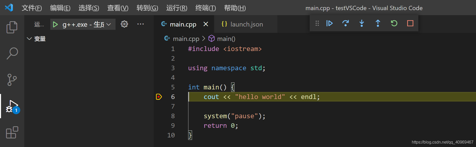Viewport: 476px width, 147px height.
Task: Open the Source Control view
Action: 12,80
